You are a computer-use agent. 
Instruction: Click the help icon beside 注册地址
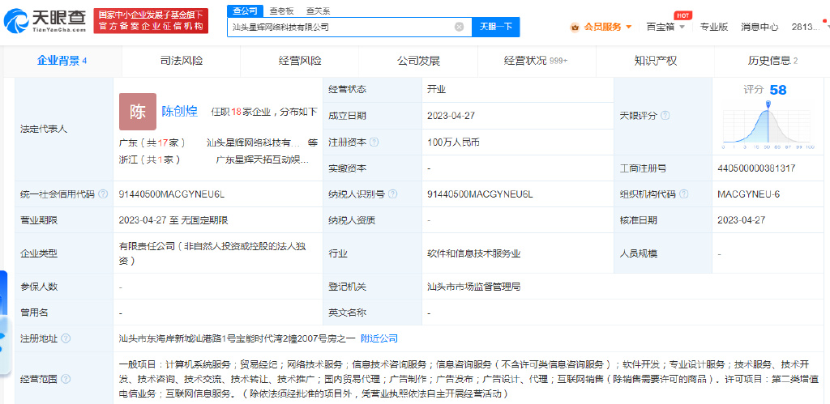tap(65, 338)
